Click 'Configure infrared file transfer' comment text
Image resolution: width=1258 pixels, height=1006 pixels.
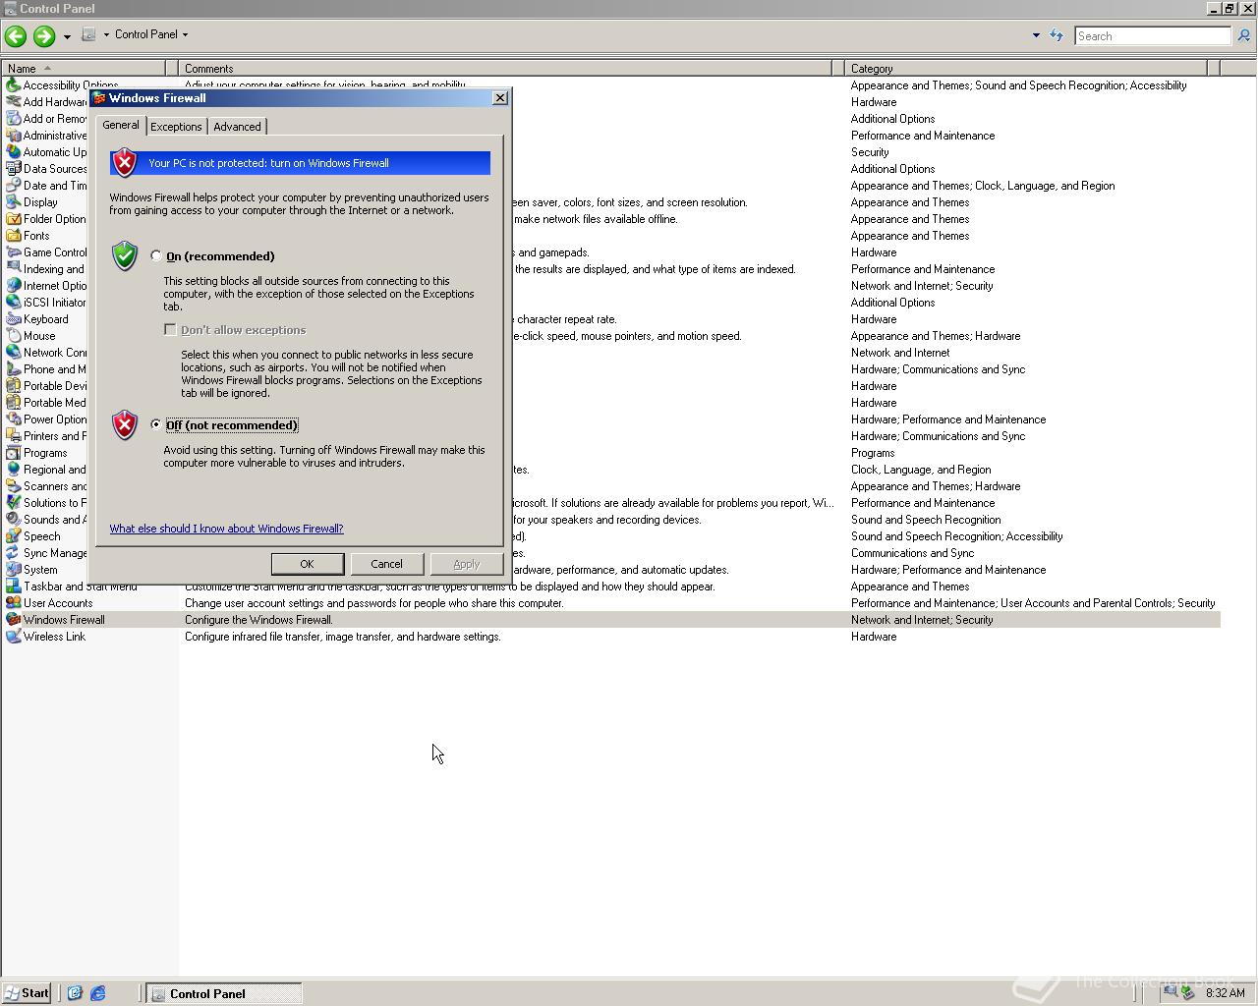pyautogui.click(x=343, y=637)
